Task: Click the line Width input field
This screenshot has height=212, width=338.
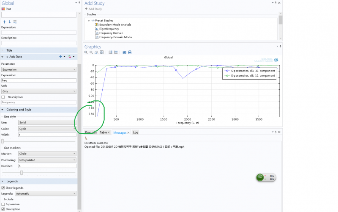Action: [47, 135]
